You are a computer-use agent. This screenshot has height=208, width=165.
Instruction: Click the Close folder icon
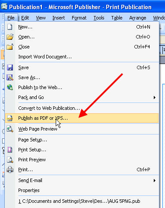coord(10,47)
